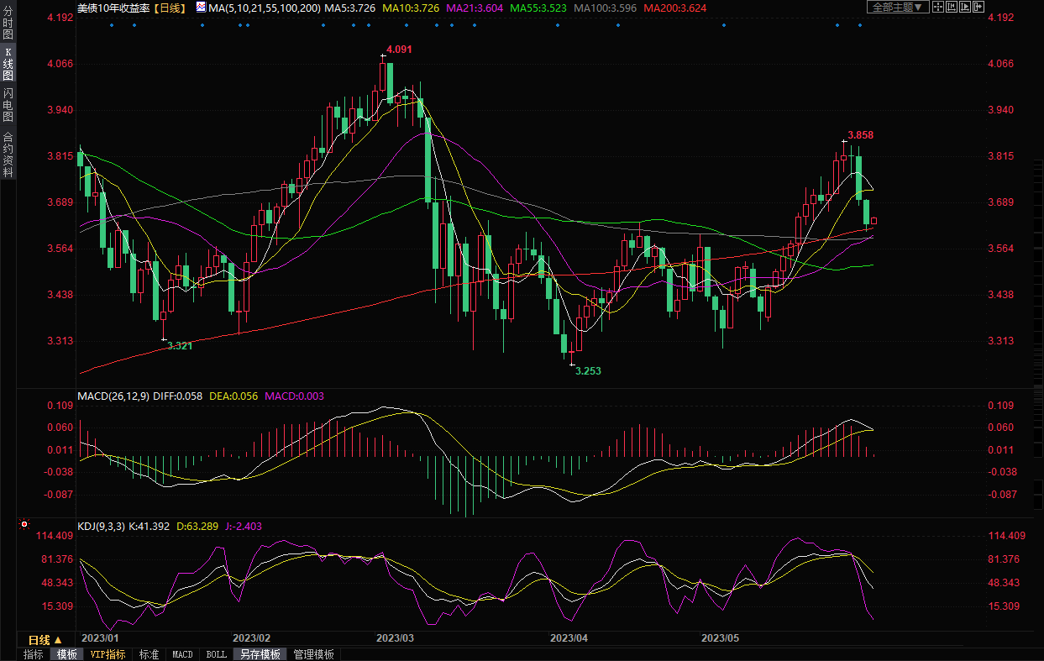
Task: Open the 全部主题 theme dropdown
Action: 898,7
